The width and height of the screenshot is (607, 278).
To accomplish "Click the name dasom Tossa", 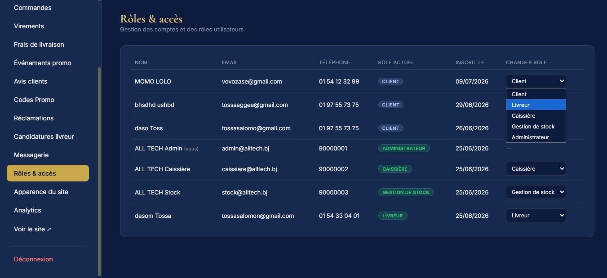I will click(153, 216).
